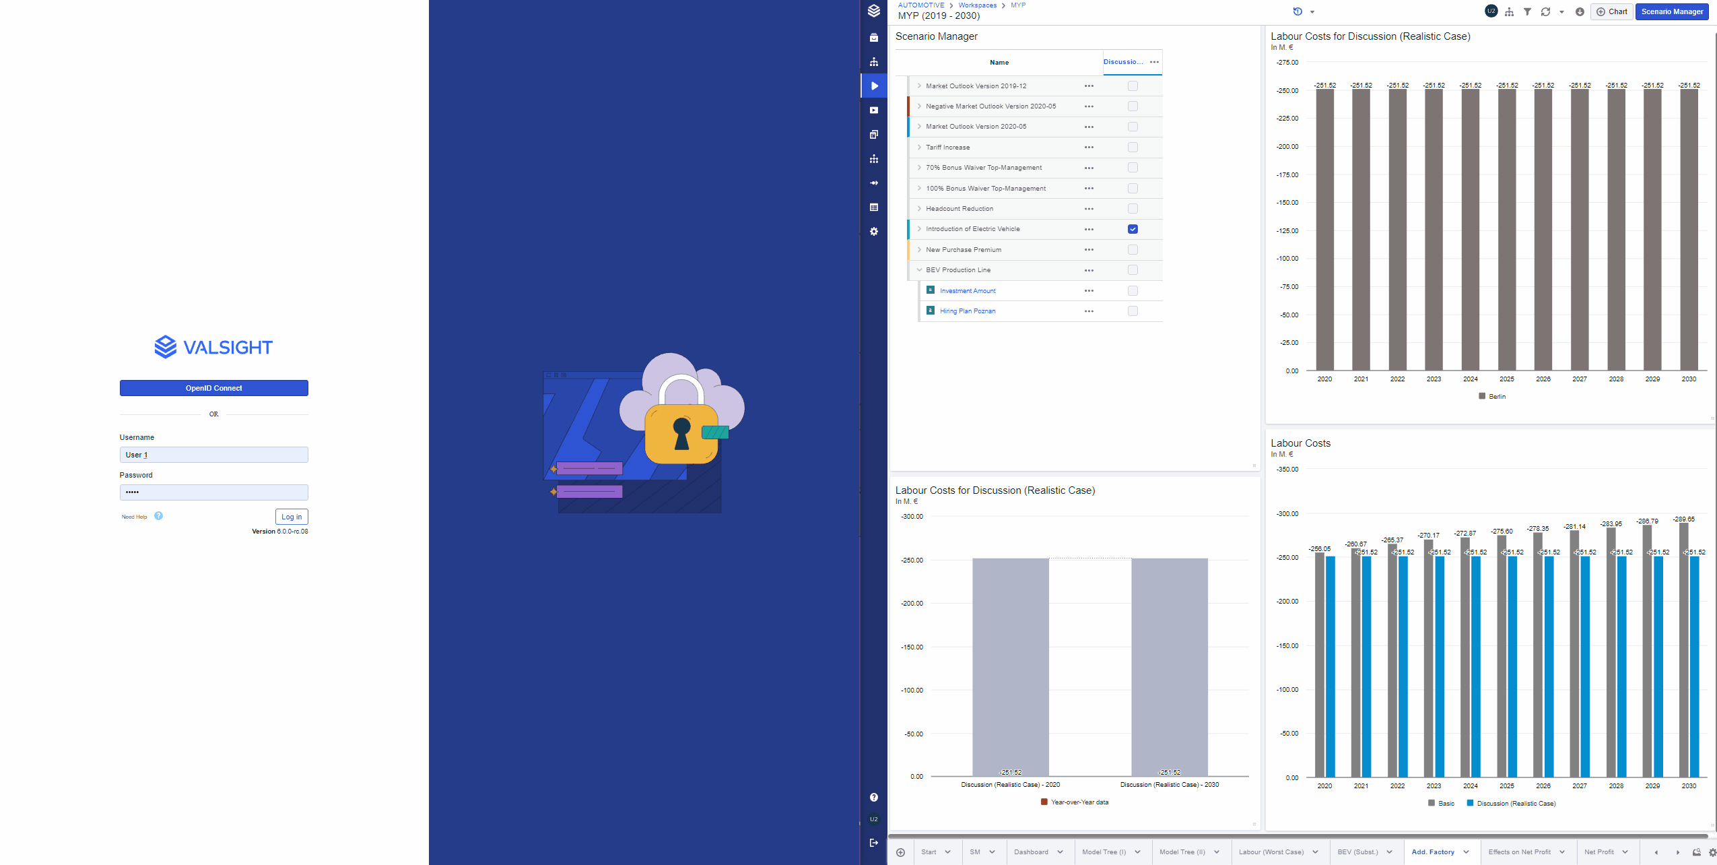This screenshot has height=865, width=1717.
Task: Click the Username input field
Action: coord(213,455)
